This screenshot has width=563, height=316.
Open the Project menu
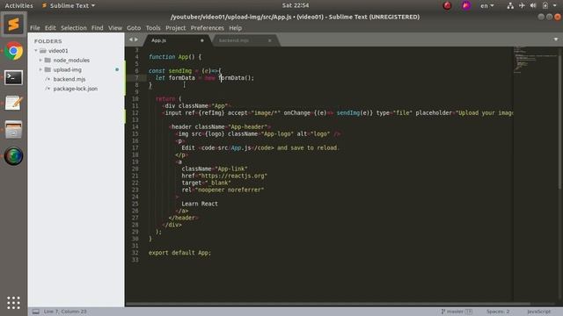[176, 28]
